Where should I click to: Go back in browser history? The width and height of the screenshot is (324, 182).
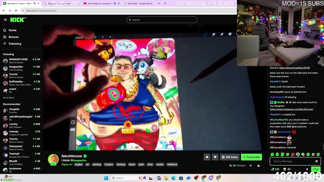tap(4, 11)
